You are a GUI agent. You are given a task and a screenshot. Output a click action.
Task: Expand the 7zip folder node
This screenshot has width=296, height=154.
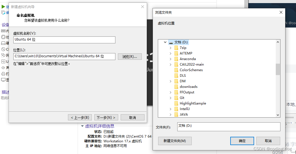[170, 48]
